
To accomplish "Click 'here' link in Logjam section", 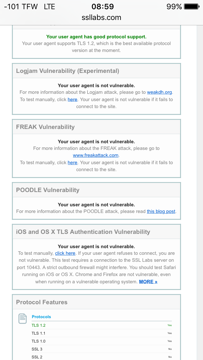I will click(72, 99).
